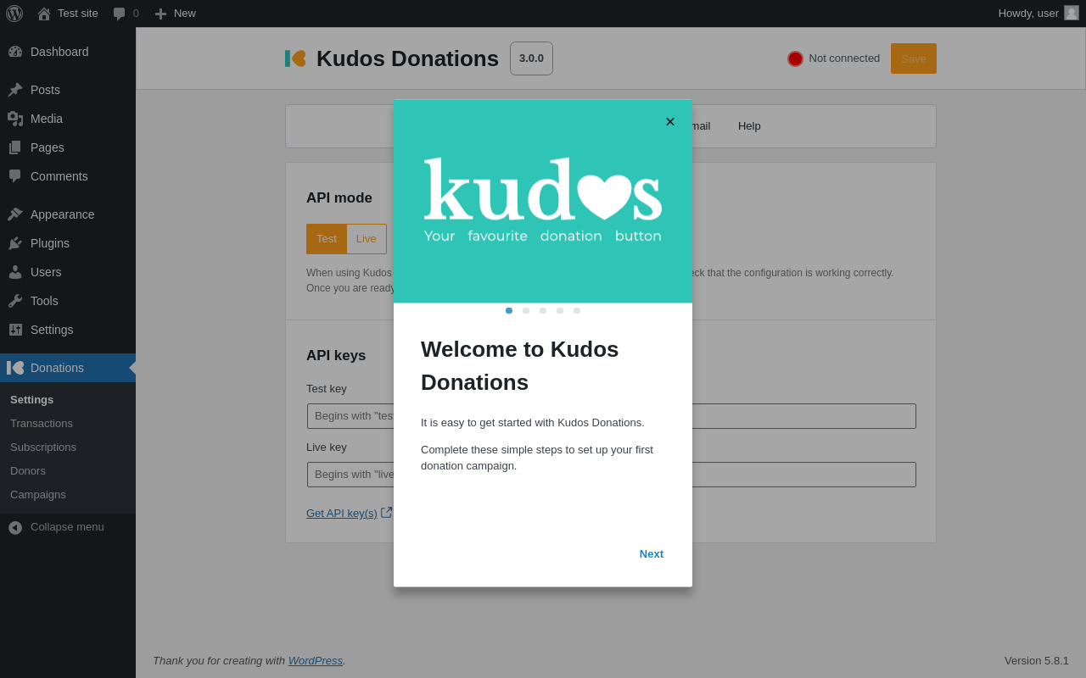Click Next in welcome dialog
Viewport: 1086px width, 678px height.
click(x=652, y=554)
